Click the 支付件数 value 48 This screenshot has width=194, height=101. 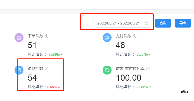point(120,45)
